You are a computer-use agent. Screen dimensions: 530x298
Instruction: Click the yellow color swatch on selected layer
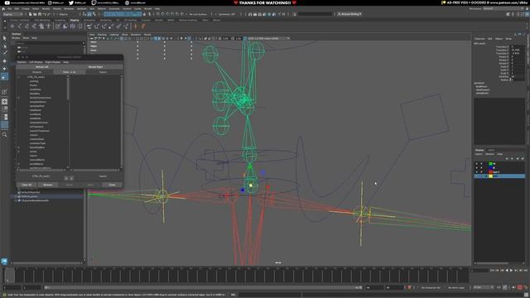[x=491, y=176]
